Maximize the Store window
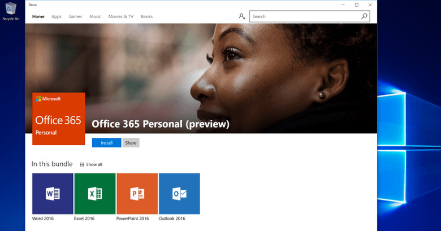441x231 pixels. pos(357,5)
